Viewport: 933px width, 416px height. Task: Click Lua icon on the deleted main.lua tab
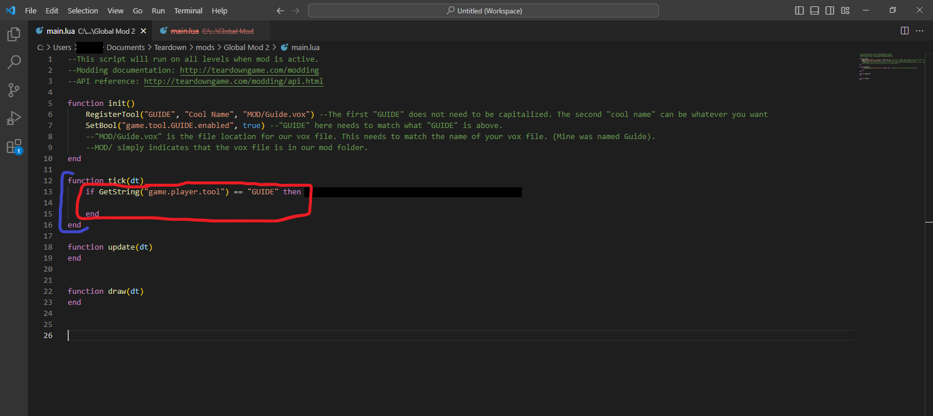pyautogui.click(x=164, y=31)
